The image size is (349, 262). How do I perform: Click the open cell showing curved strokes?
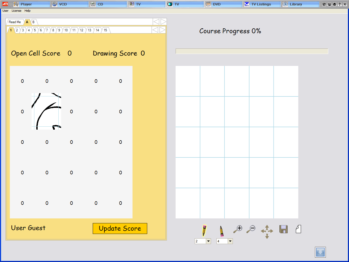pyautogui.click(x=46, y=111)
